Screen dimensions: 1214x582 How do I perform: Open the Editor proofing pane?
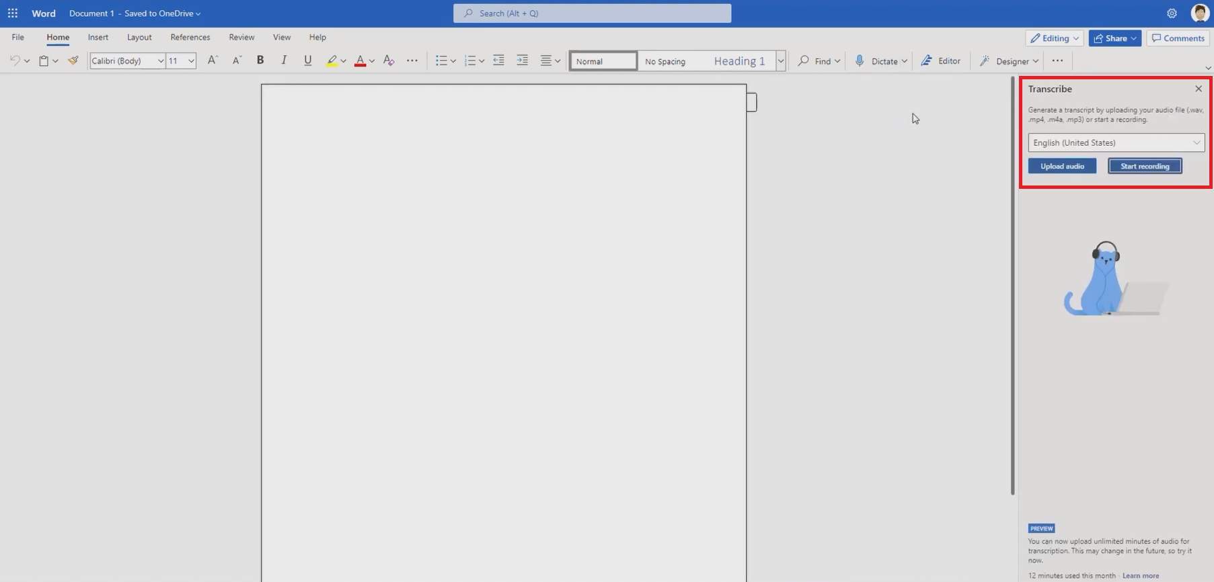(941, 60)
